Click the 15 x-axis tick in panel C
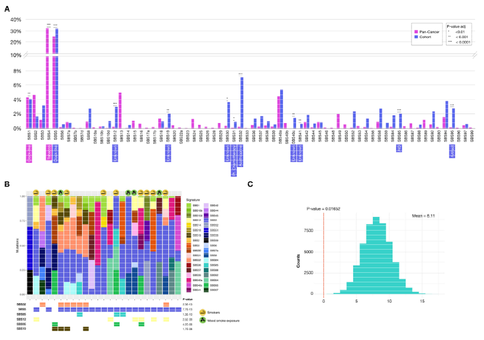The width and height of the screenshot is (484, 340). (x=422, y=301)
